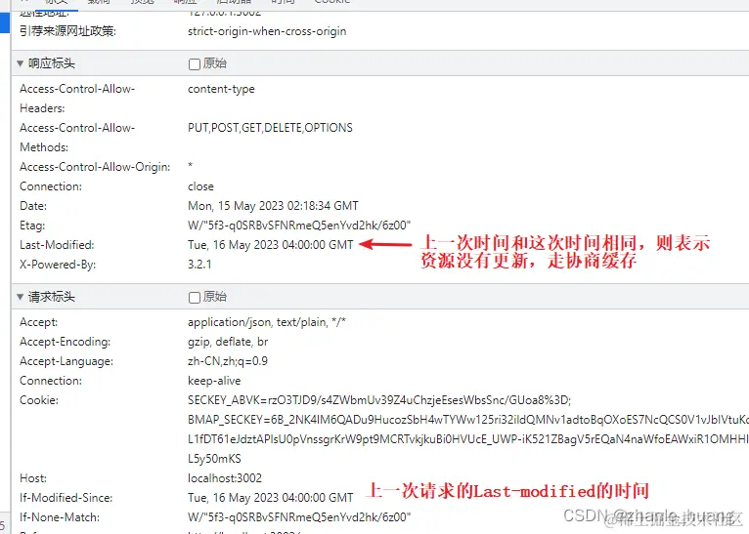Select the Mon, 15 May 2023 02:18:34 GMT value

[273, 206]
